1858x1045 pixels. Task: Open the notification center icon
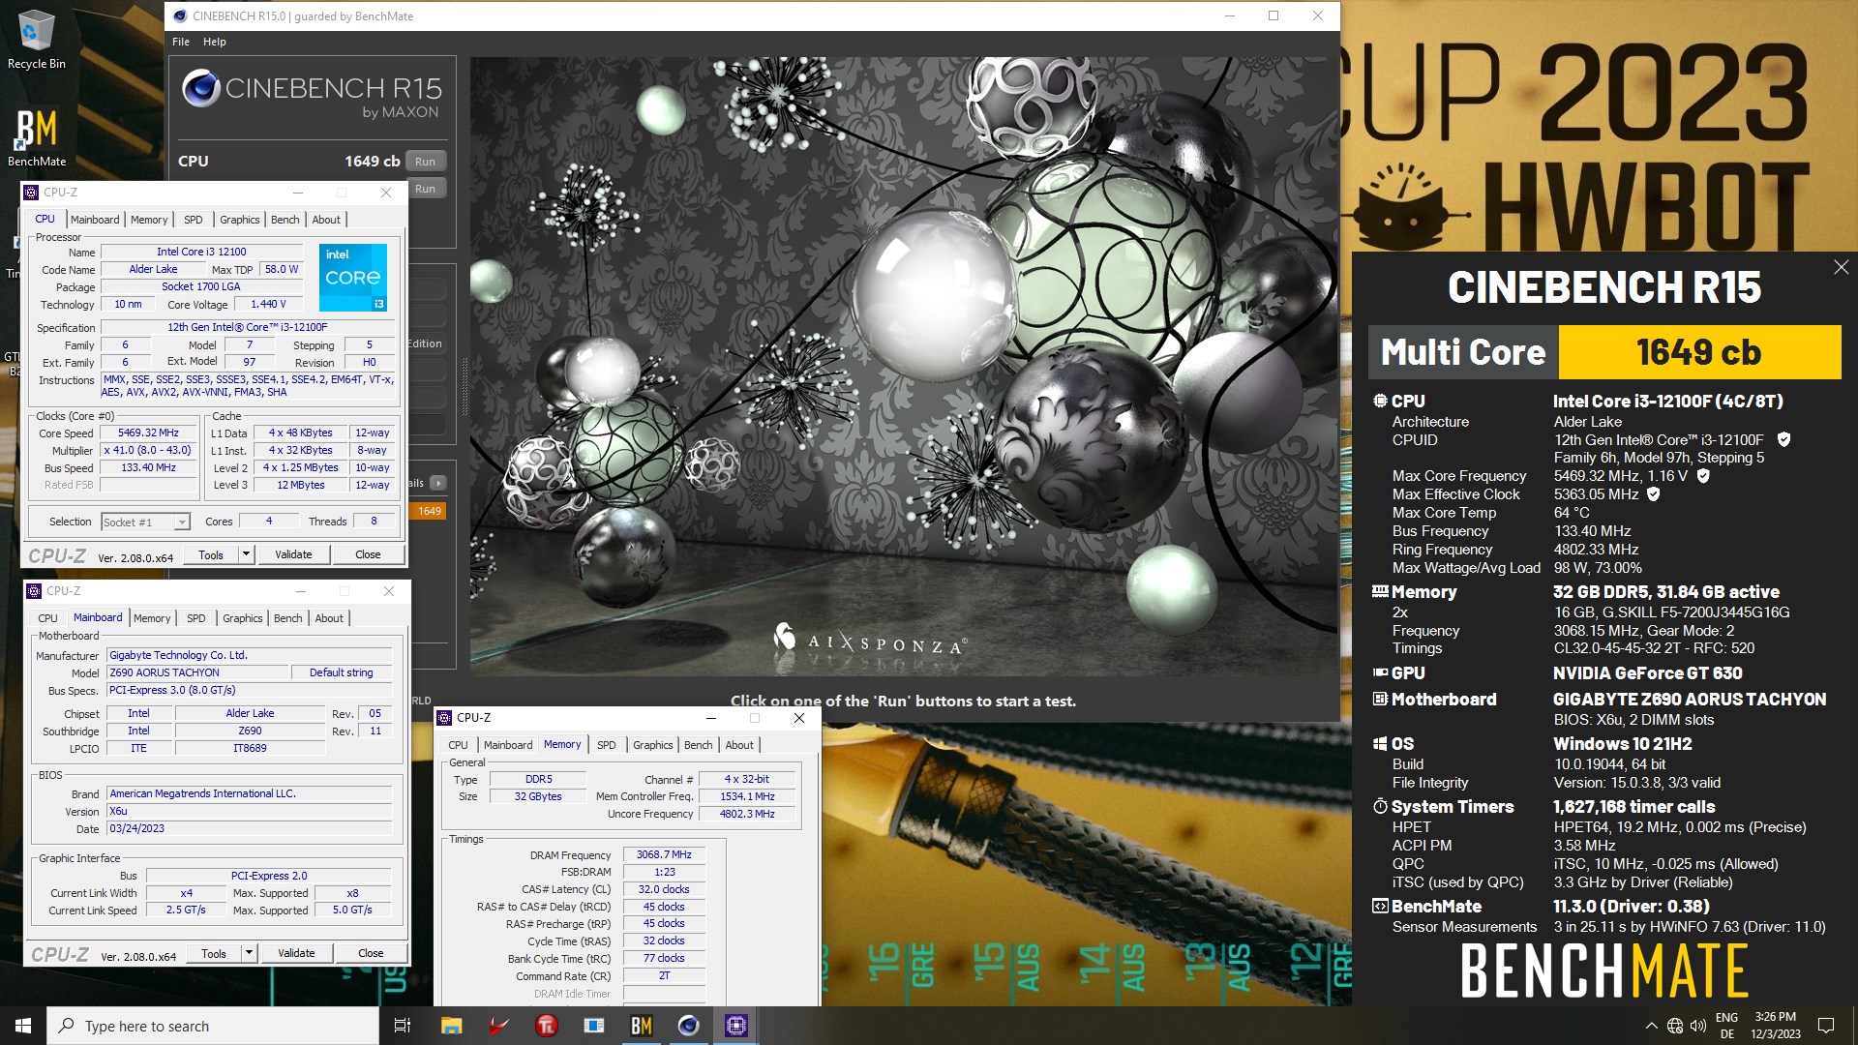click(x=1826, y=1026)
